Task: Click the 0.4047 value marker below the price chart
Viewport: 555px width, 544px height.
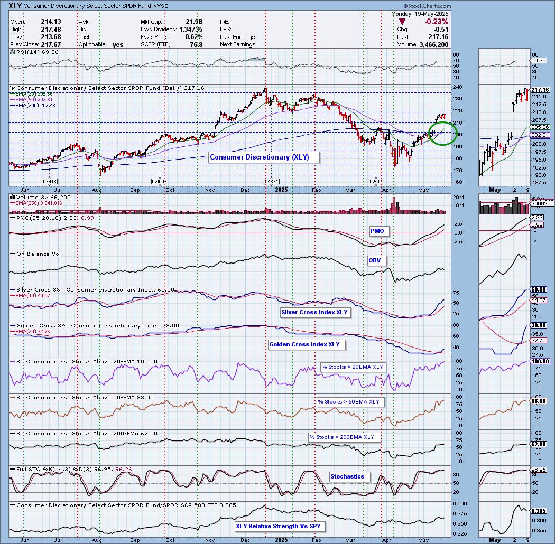Action: point(159,181)
